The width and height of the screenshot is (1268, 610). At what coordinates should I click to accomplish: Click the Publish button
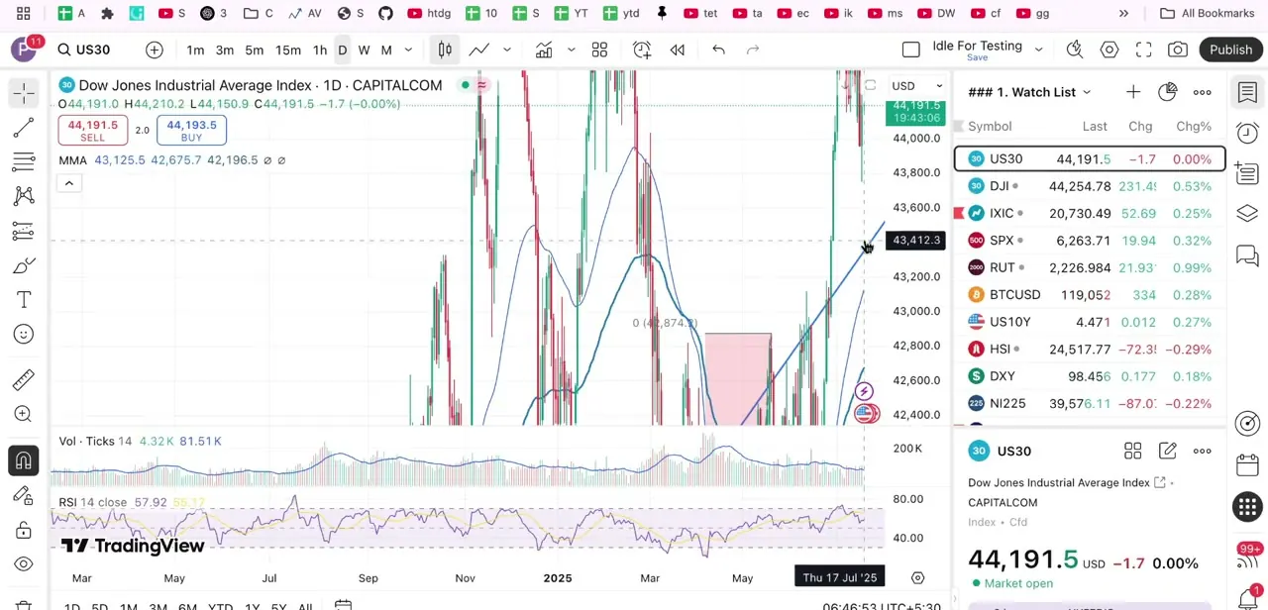[x=1230, y=50]
